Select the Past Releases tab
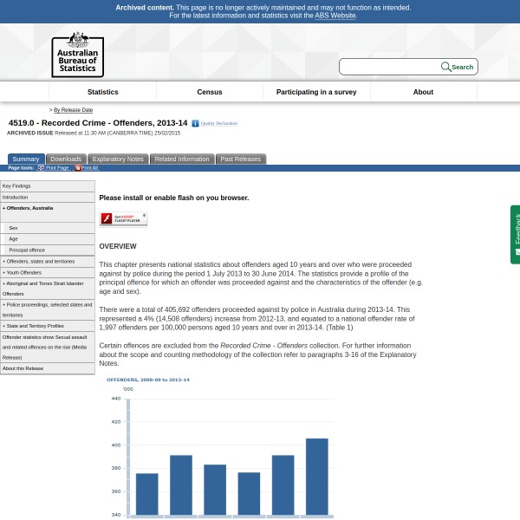The image size is (520, 520). click(240, 159)
